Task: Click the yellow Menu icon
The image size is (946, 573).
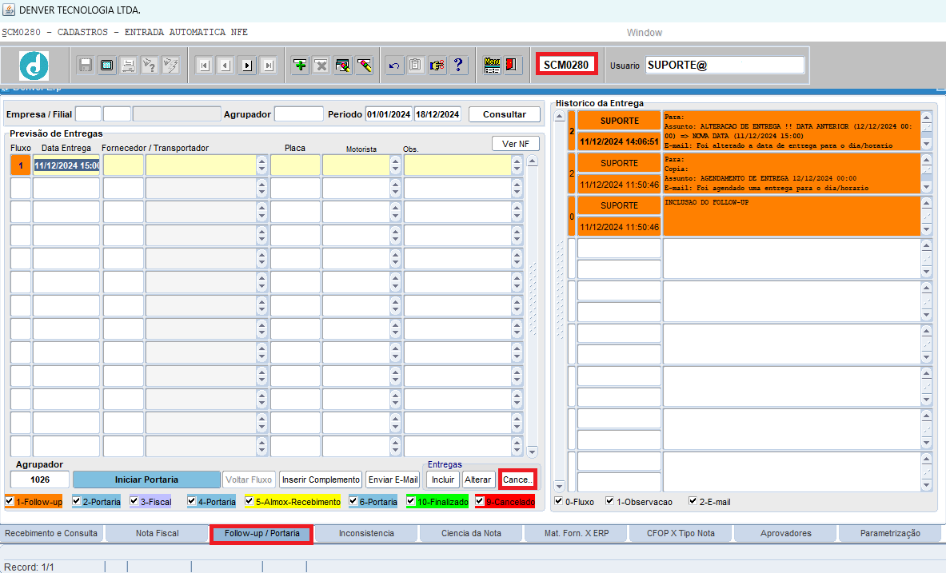Action: point(493,66)
